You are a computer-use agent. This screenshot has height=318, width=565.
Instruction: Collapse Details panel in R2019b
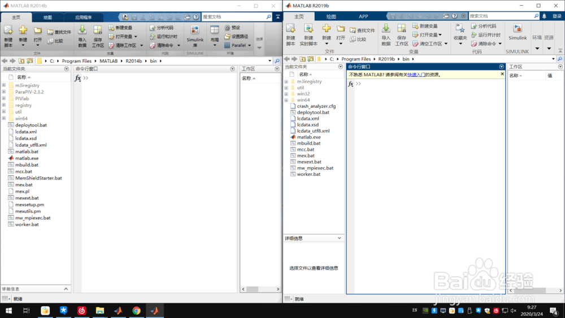pyautogui.click(x=339, y=238)
